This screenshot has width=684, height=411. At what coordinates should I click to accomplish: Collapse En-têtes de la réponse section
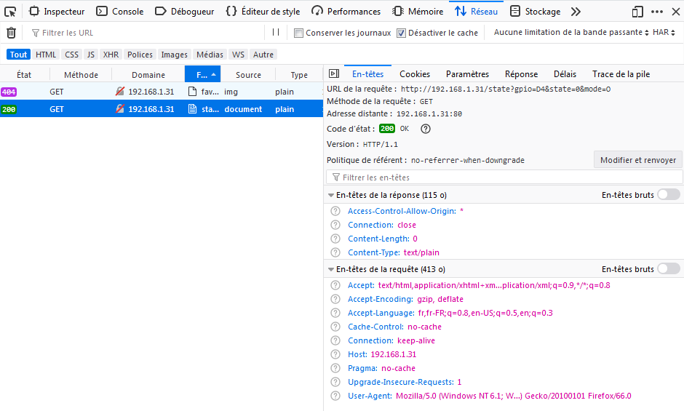click(331, 196)
